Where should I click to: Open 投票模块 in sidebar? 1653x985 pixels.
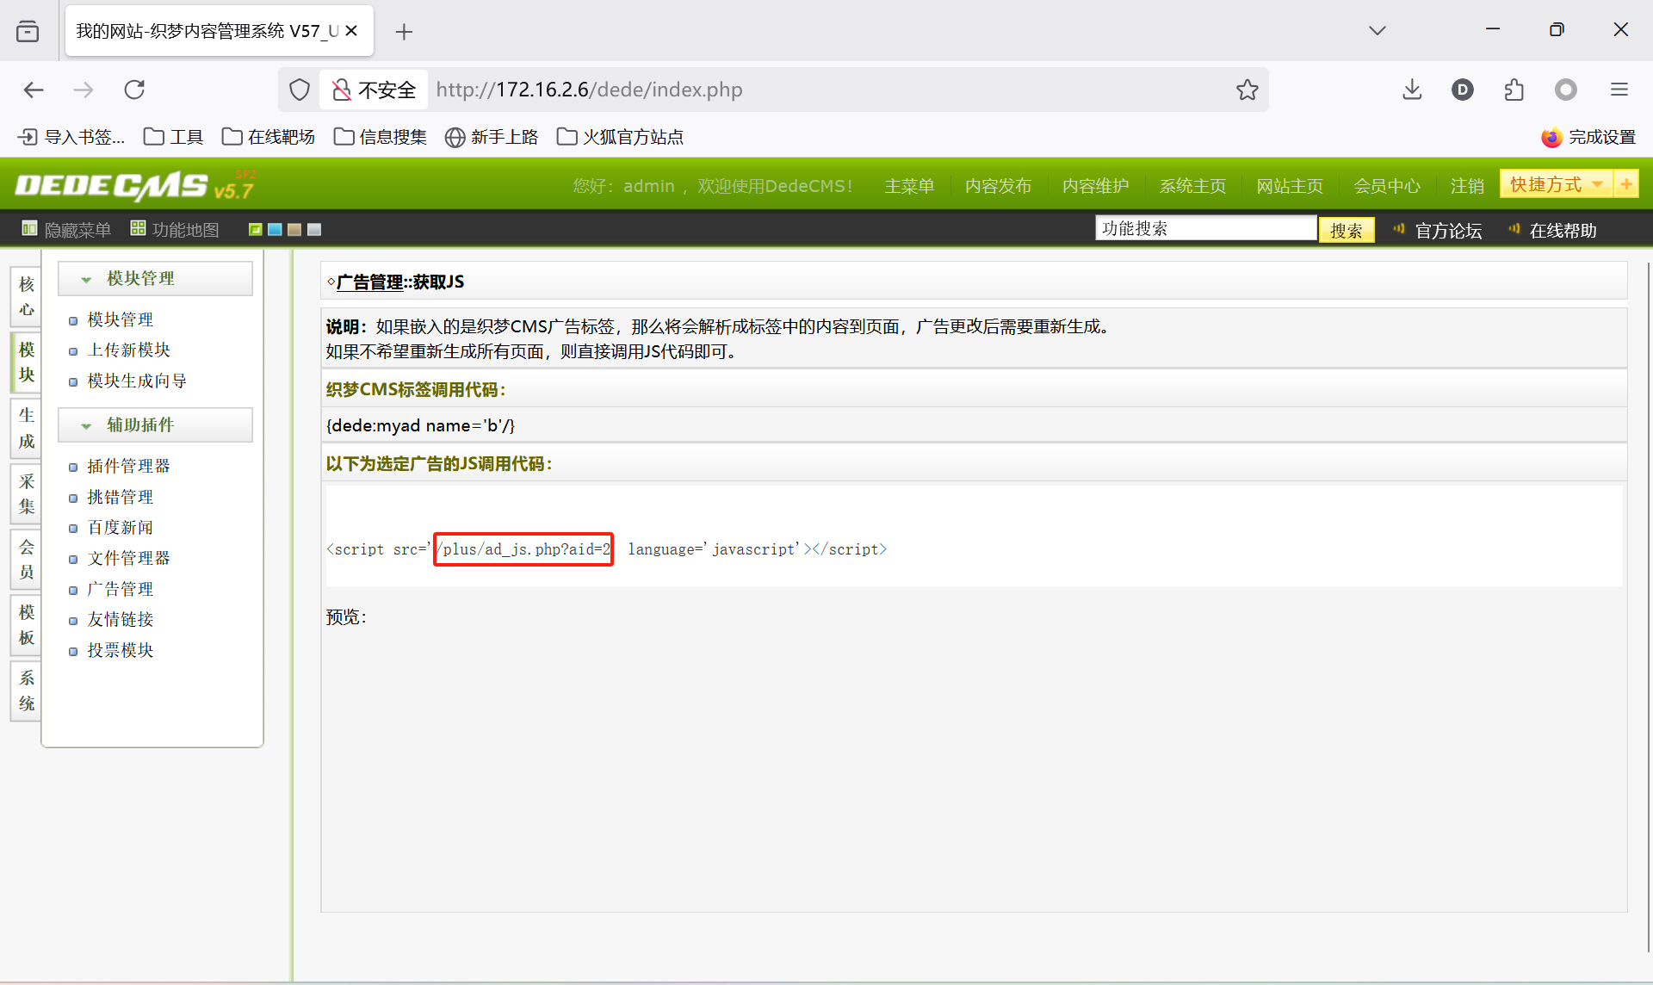121,651
